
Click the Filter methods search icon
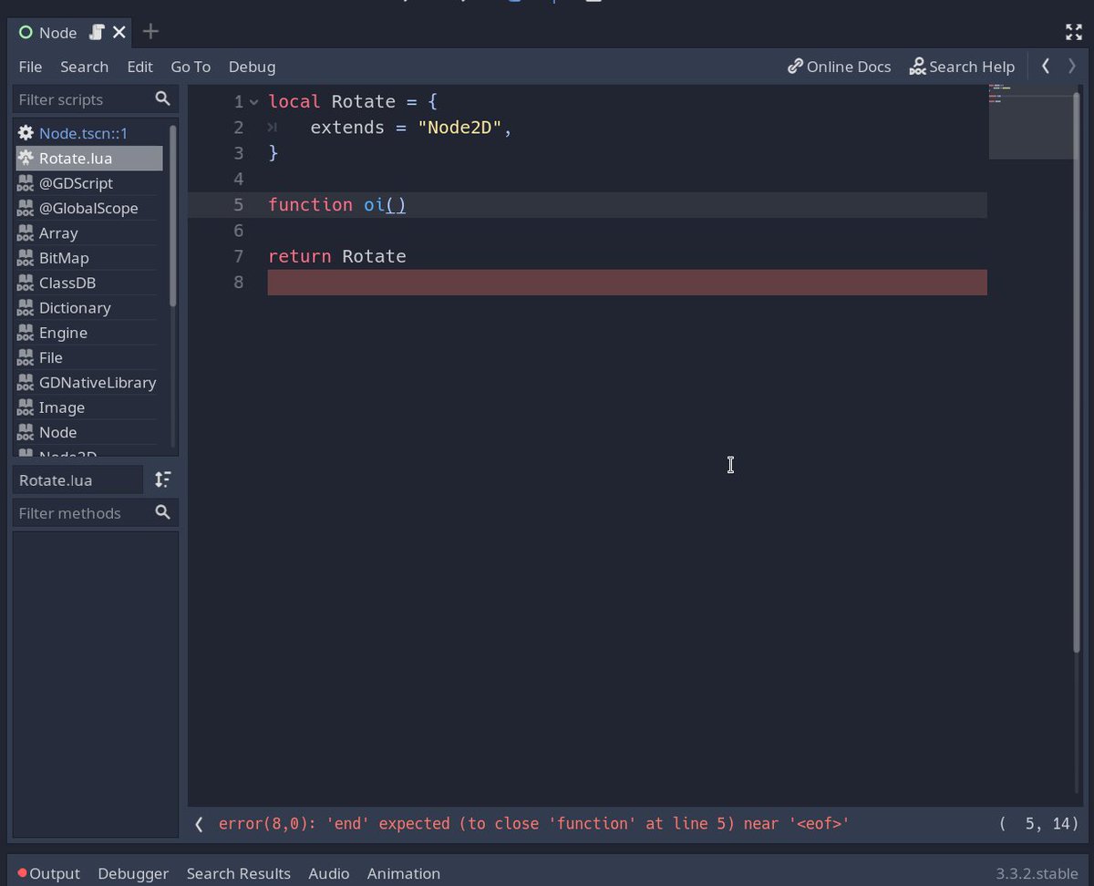[162, 512]
